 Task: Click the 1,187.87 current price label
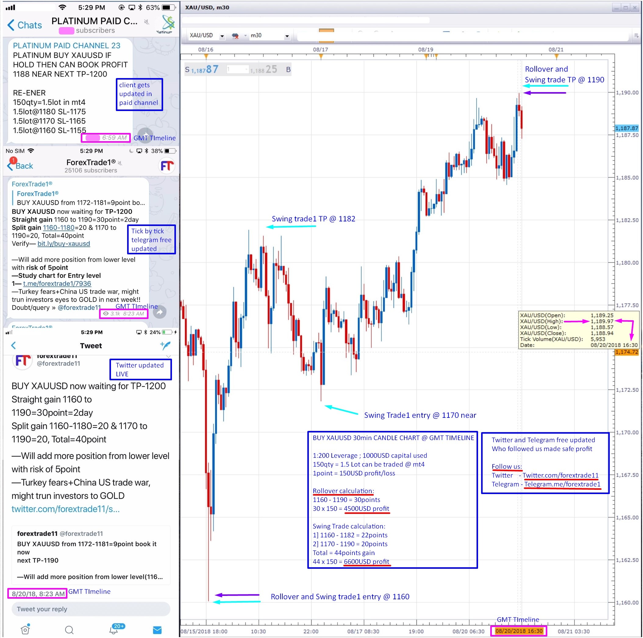click(x=627, y=128)
